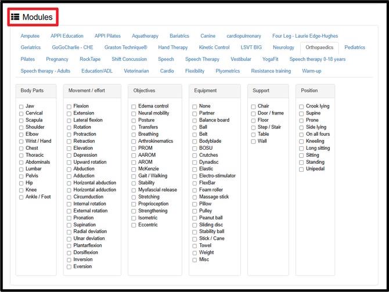The height and width of the screenshot is (292, 389).
Task: Select the APPI Pilates tab
Action: 107,36
